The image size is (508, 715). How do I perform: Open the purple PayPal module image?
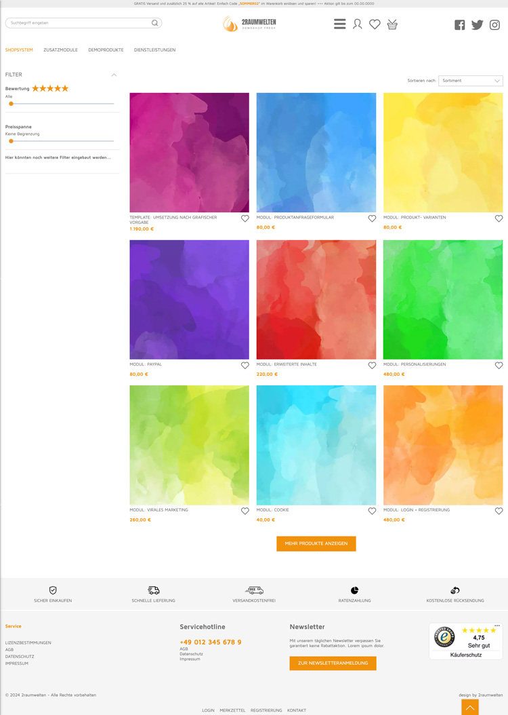[190, 300]
